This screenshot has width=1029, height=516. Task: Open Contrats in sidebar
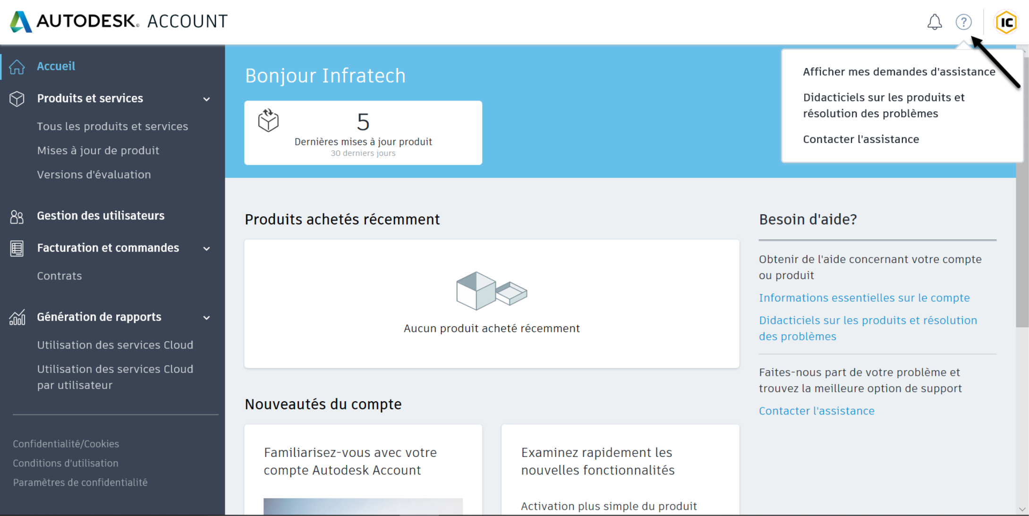pyautogui.click(x=60, y=276)
